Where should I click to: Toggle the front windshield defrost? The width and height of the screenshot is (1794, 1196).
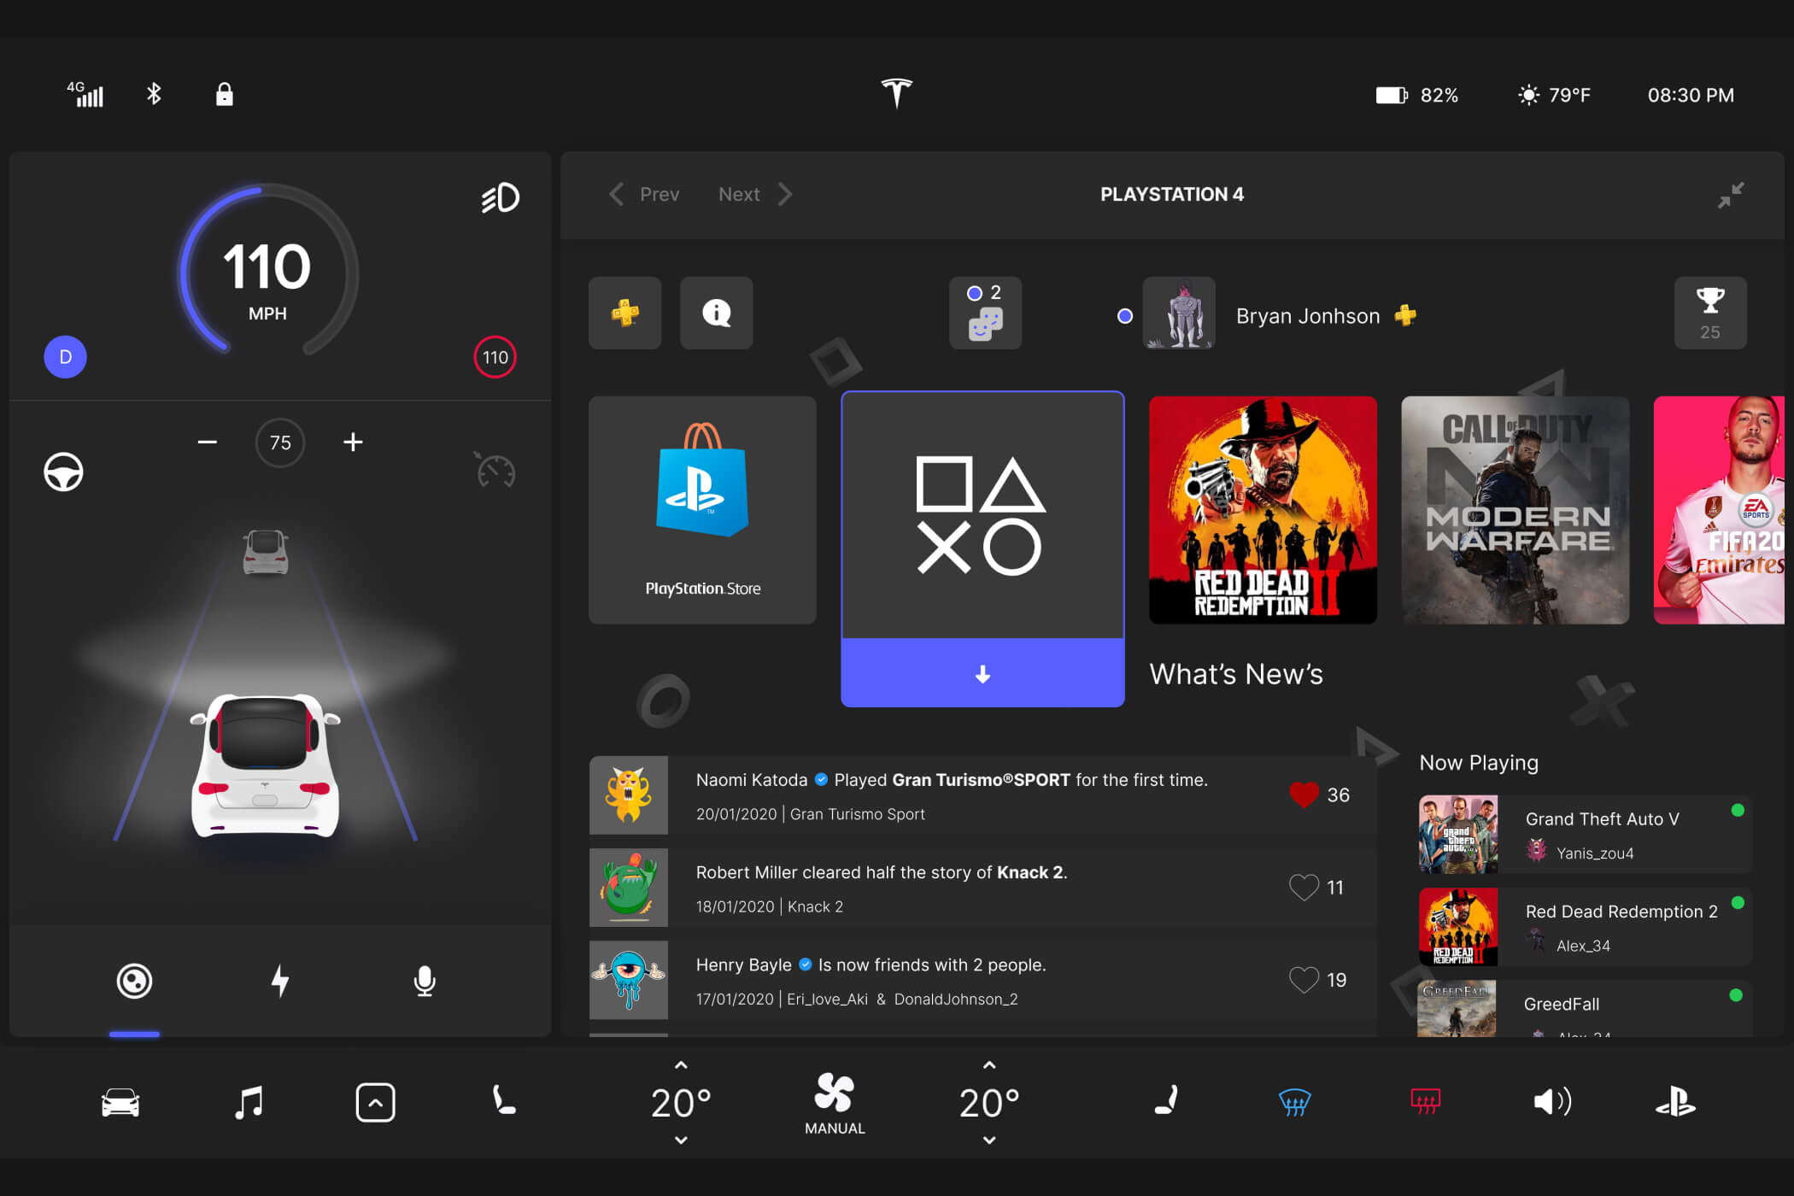tap(1294, 1102)
